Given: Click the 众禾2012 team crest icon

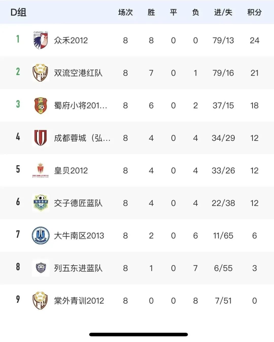Looking at the screenshot, I should coord(41,40).
